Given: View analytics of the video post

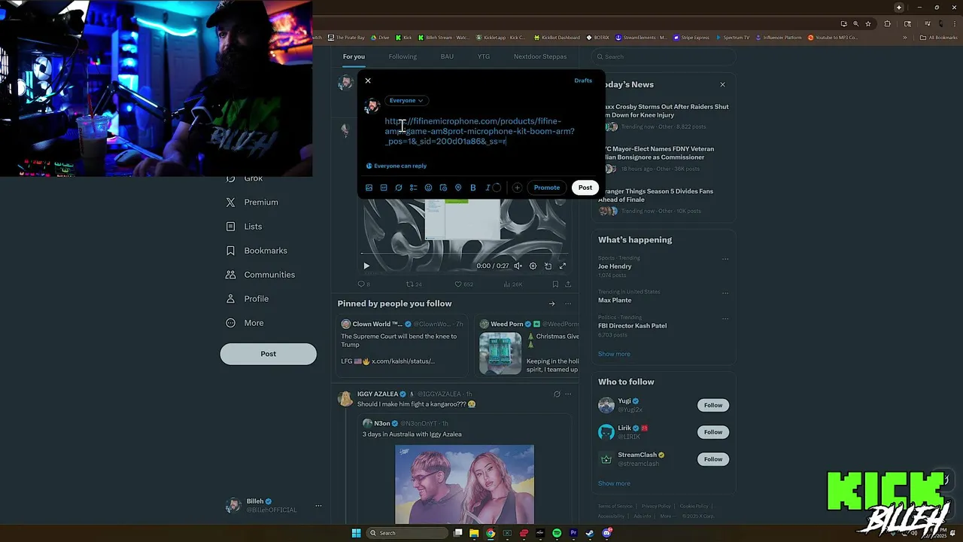Looking at the screenshot, I should 513,284.
